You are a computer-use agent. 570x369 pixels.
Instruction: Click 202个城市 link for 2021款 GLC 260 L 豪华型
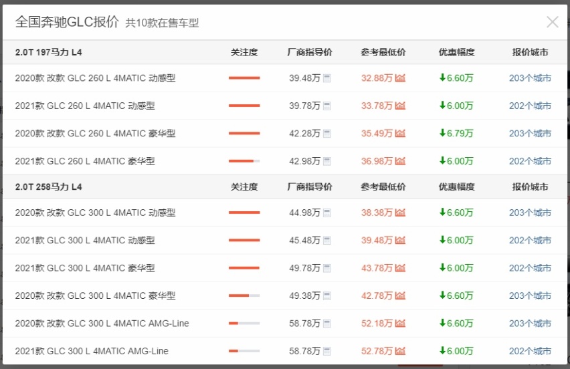click(x=530, y=161)
